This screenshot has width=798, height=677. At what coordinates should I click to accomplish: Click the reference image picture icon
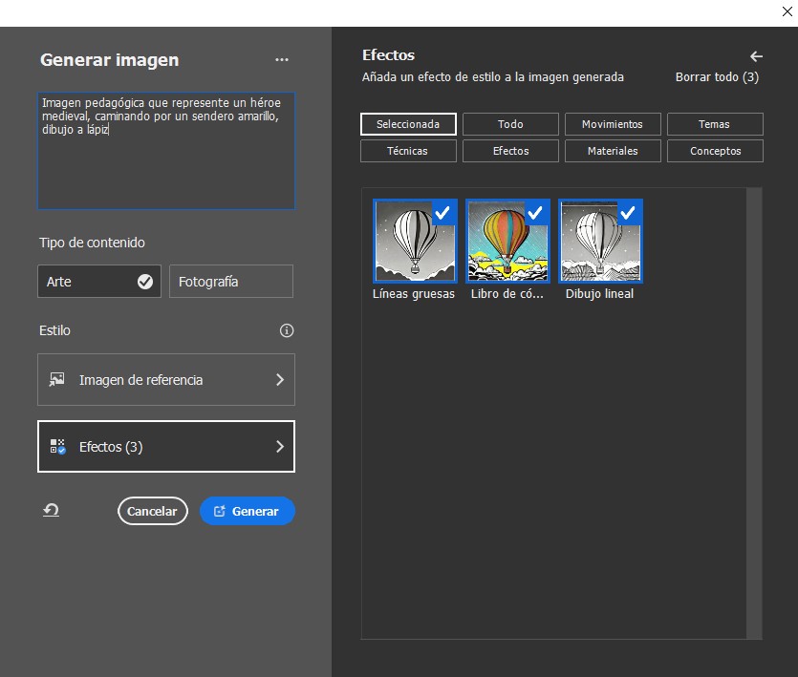click(x=57, y=380)
